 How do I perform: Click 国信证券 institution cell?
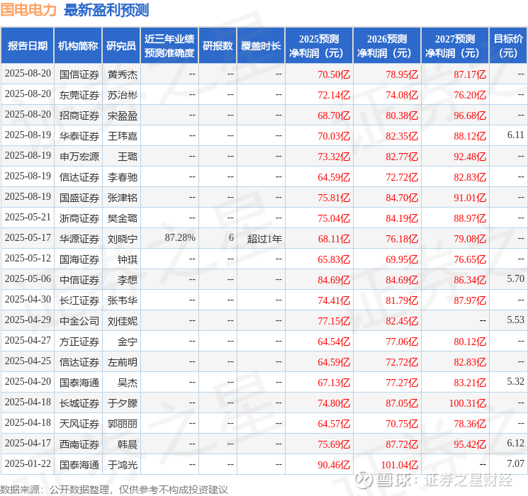(x=79, y=74)
